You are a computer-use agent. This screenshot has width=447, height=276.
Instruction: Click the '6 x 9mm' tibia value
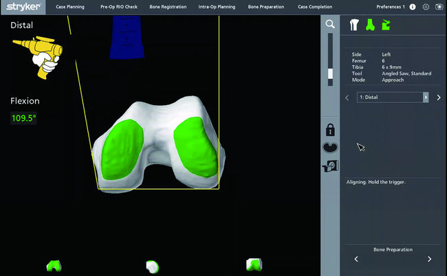[392, 67]
